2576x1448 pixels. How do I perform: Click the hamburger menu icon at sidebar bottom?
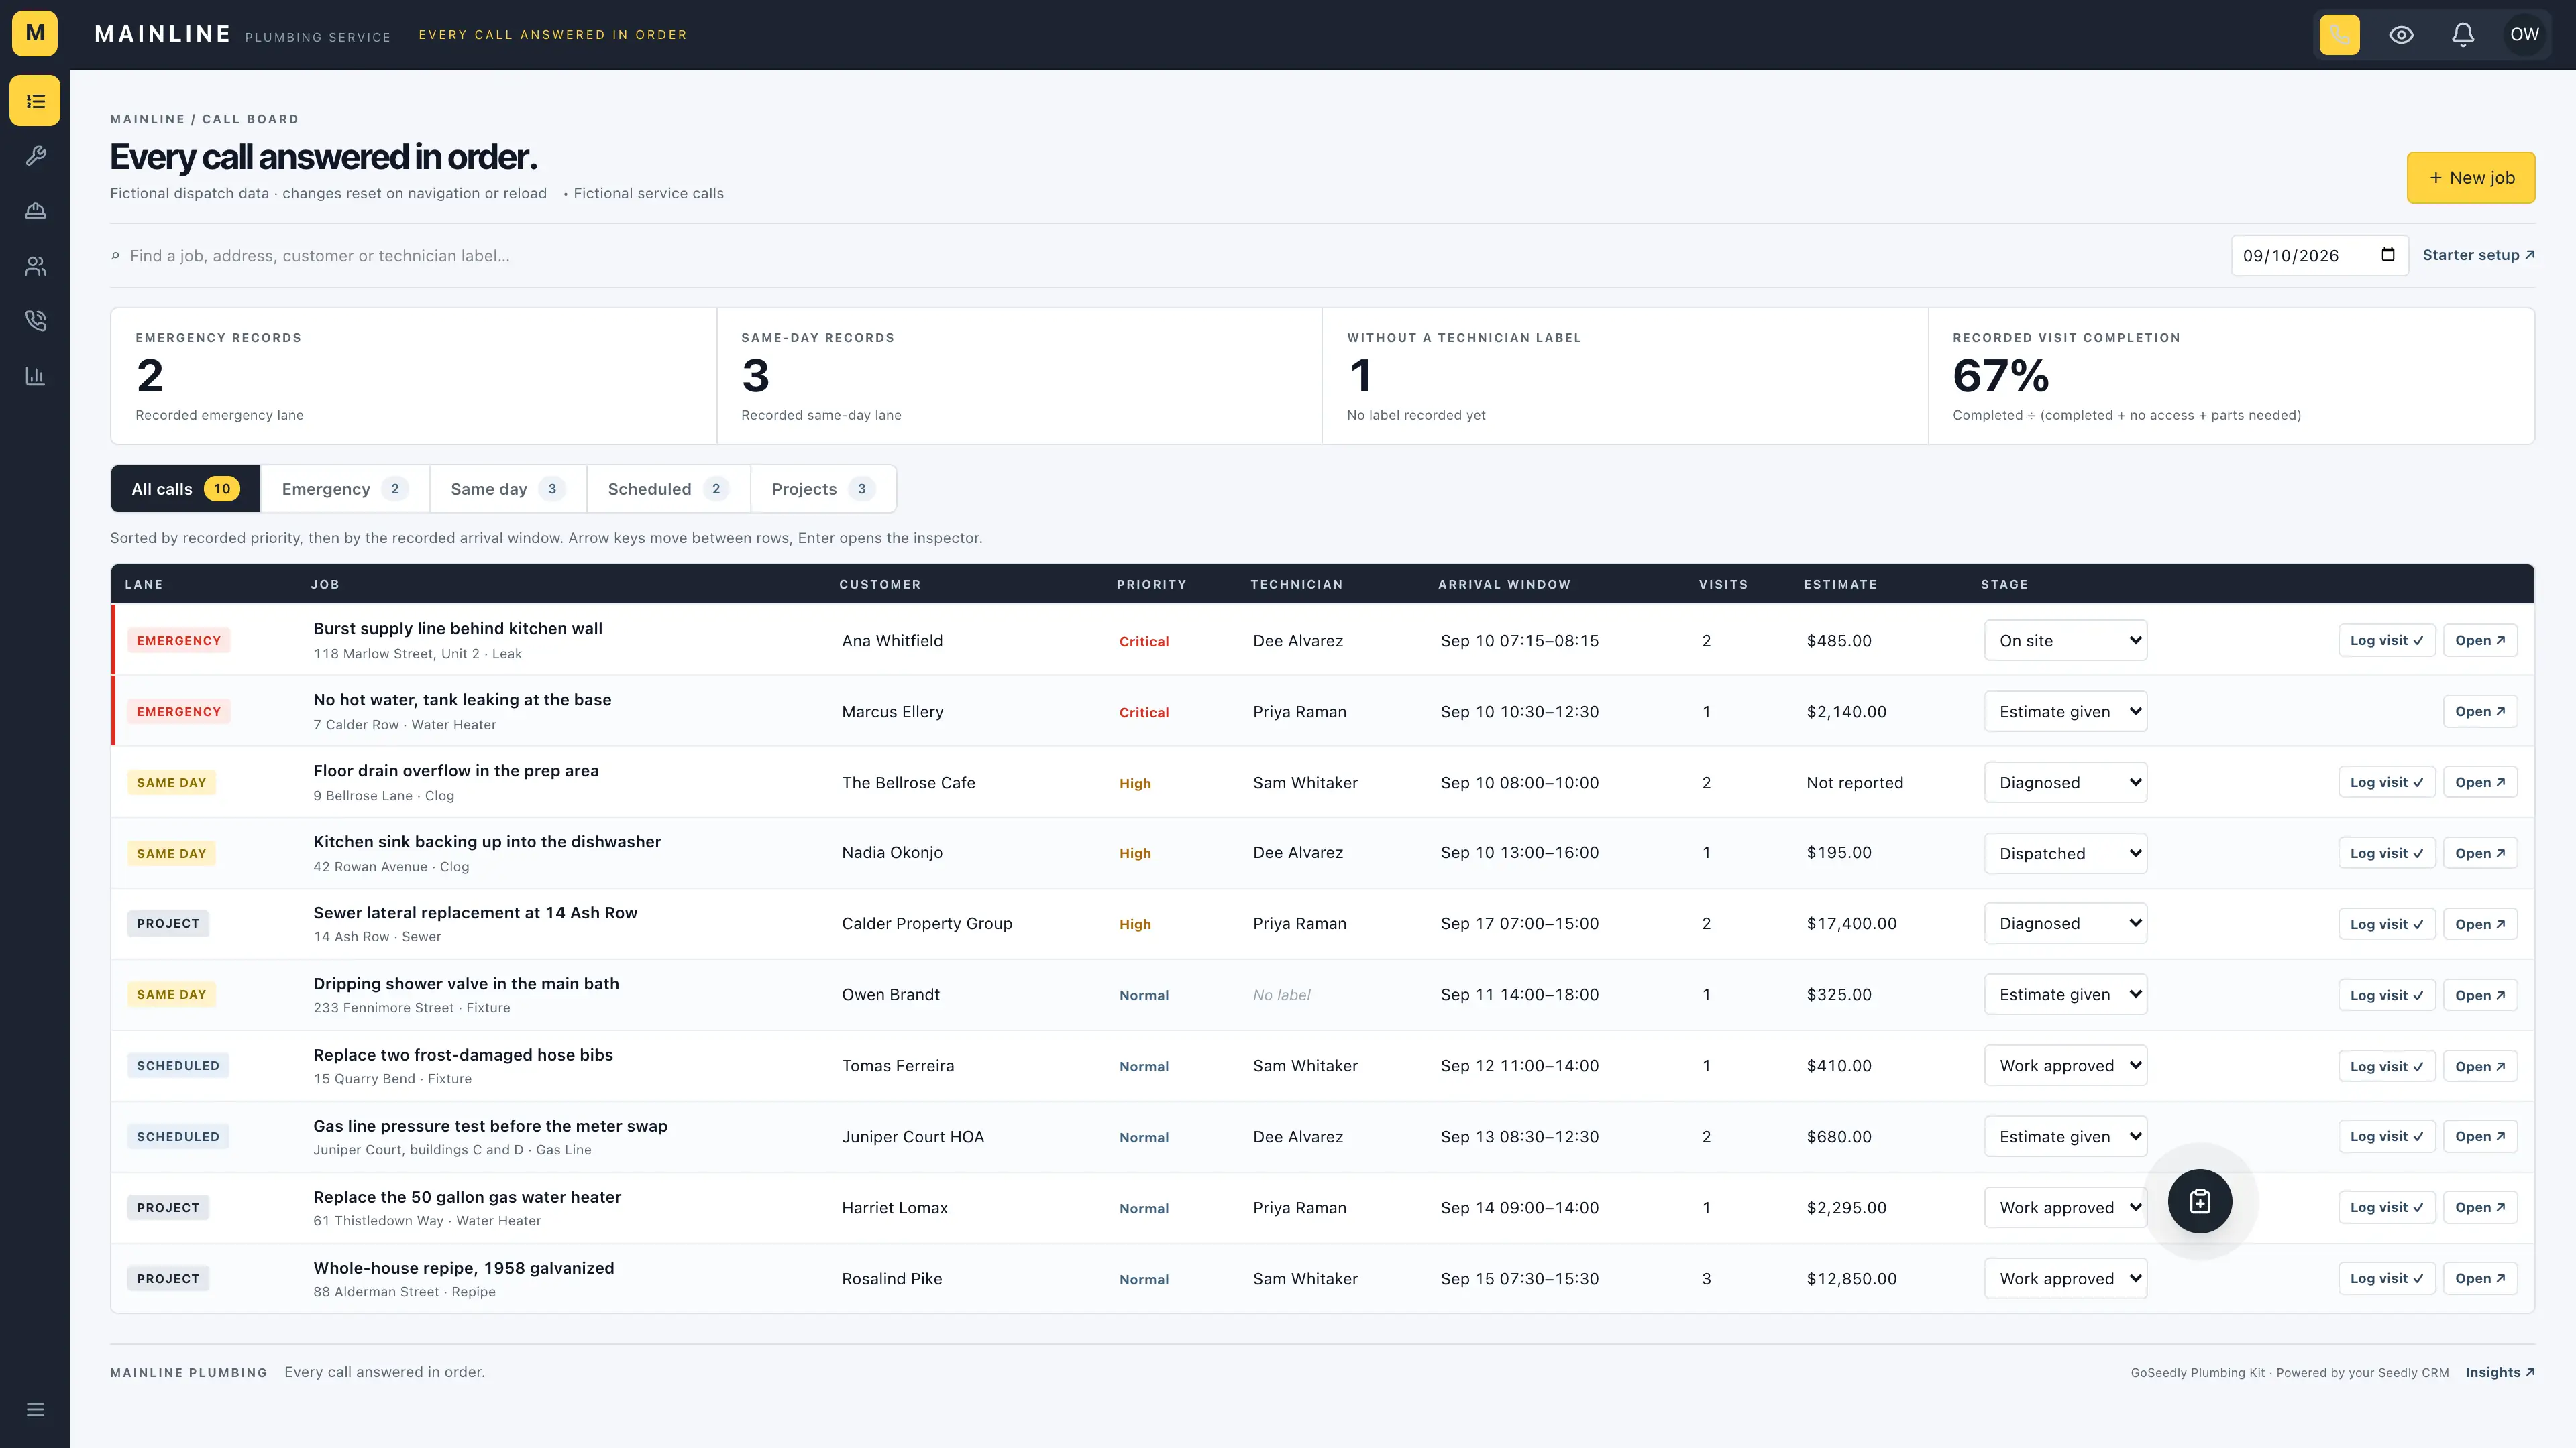coord(35,1410)
